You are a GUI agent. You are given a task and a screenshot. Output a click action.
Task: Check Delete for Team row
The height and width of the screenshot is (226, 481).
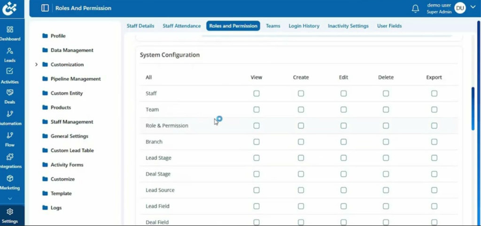pyautogui.click(x=386, y=109)
